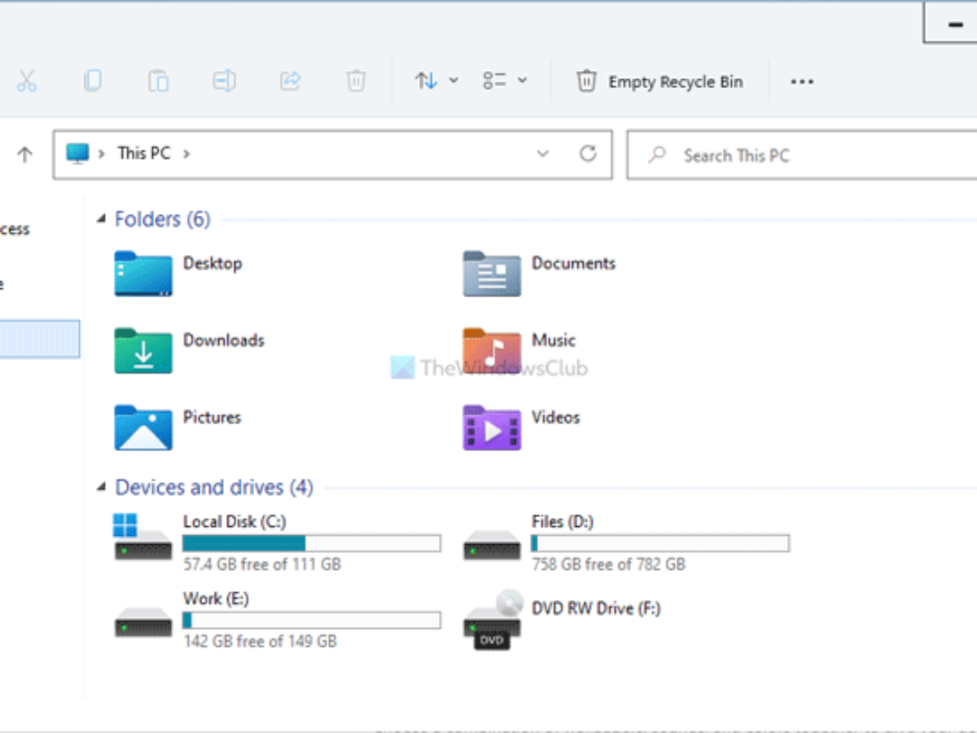The height and width of the screenshot is (733, 977).
Task: Select the Videos folder icon
Action: pos(492,427)
